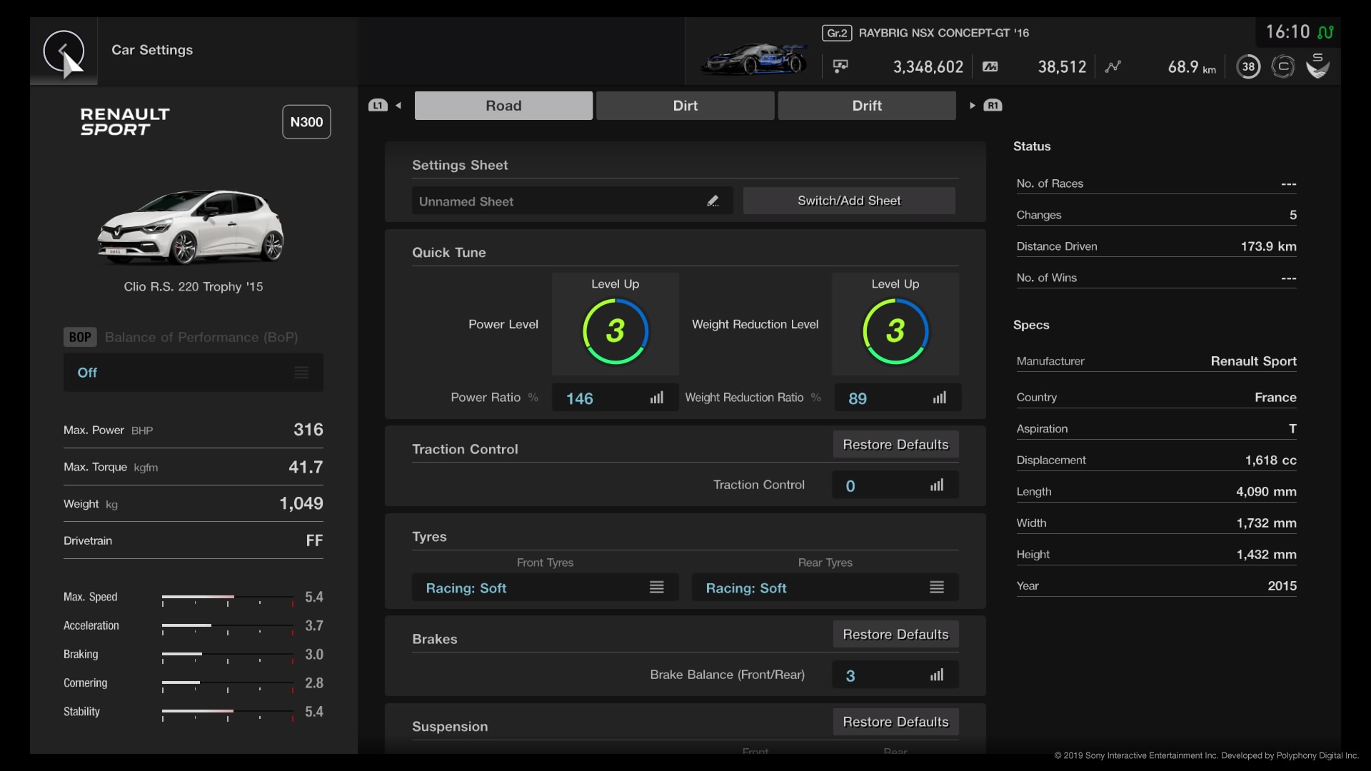Viewport: 1371px width, 771px height.
Task: Open the Rear Tyres Racing: Soft dropdown
Action: 825,588
